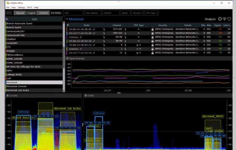
Task: Open the Security filter dropdown
Action: [137, 13]
